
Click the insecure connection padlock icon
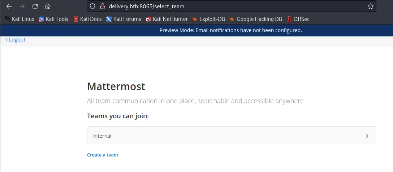tap(102, 6)
